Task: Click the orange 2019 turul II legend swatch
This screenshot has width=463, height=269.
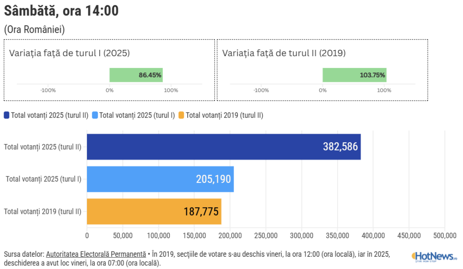Action: (181, 115)
